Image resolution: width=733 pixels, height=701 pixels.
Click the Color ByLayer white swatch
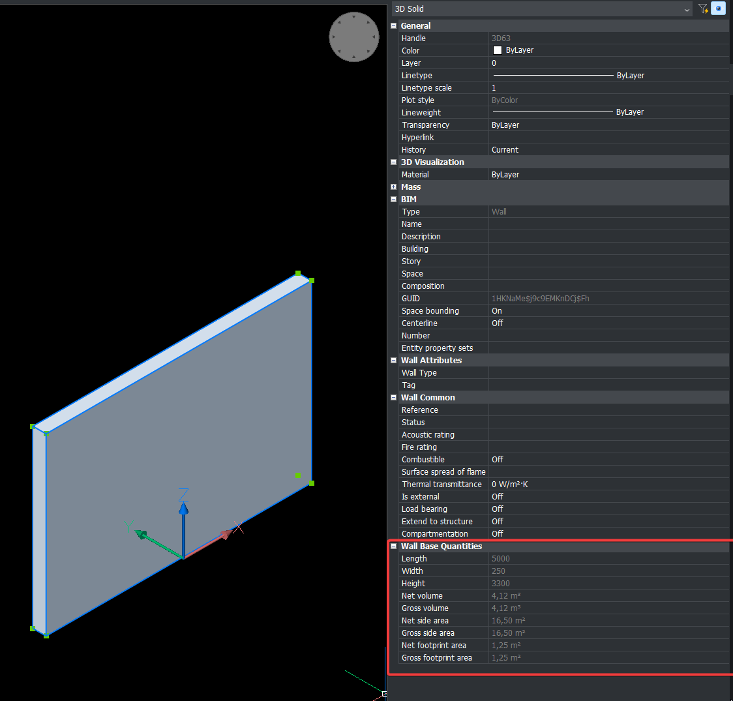[x=498, y=50]
